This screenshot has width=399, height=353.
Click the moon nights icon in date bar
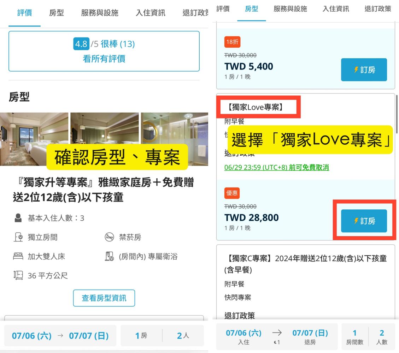pos(277,342)
